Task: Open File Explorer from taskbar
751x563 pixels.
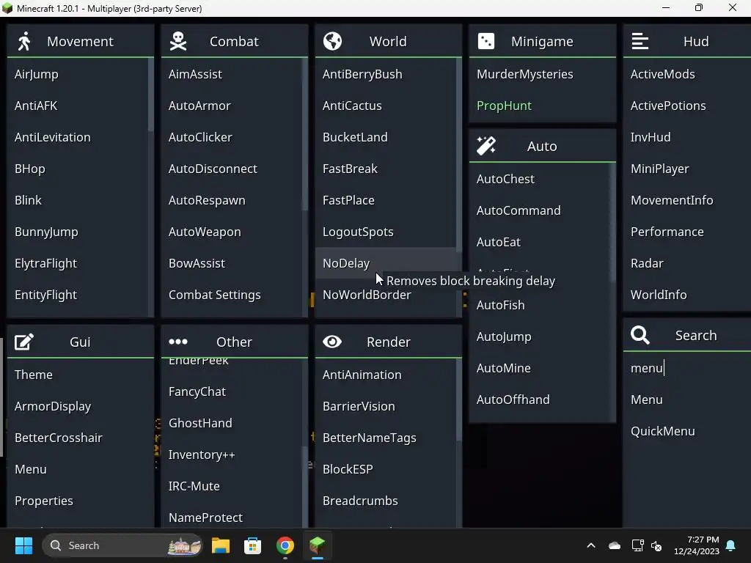Action: coord(221,545)
